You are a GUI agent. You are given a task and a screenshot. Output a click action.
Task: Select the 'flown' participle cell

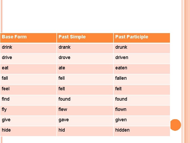tap(121, 109)
